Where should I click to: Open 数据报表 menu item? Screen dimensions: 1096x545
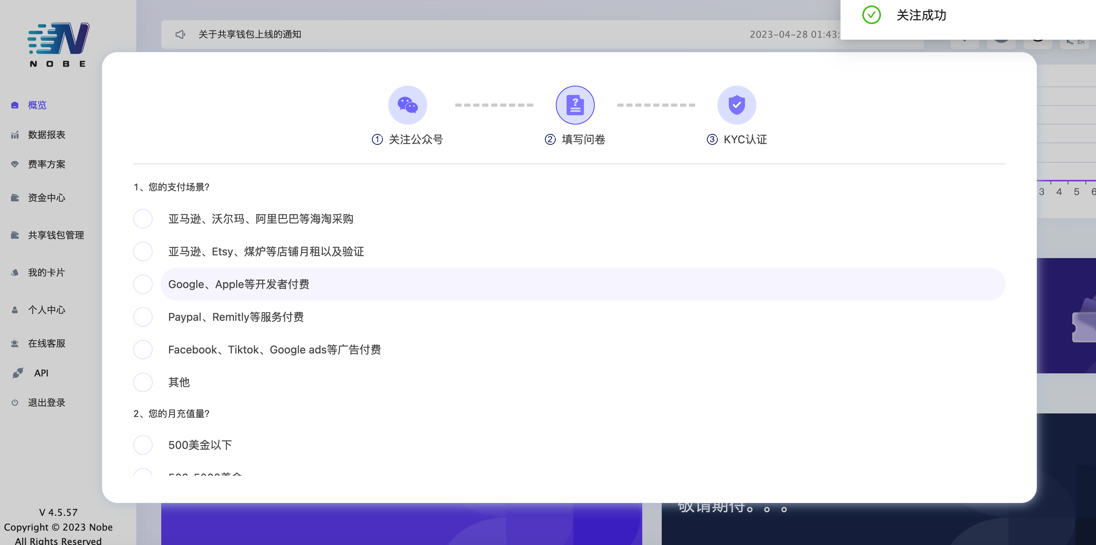pyautogui.click(x=46, y=135)
